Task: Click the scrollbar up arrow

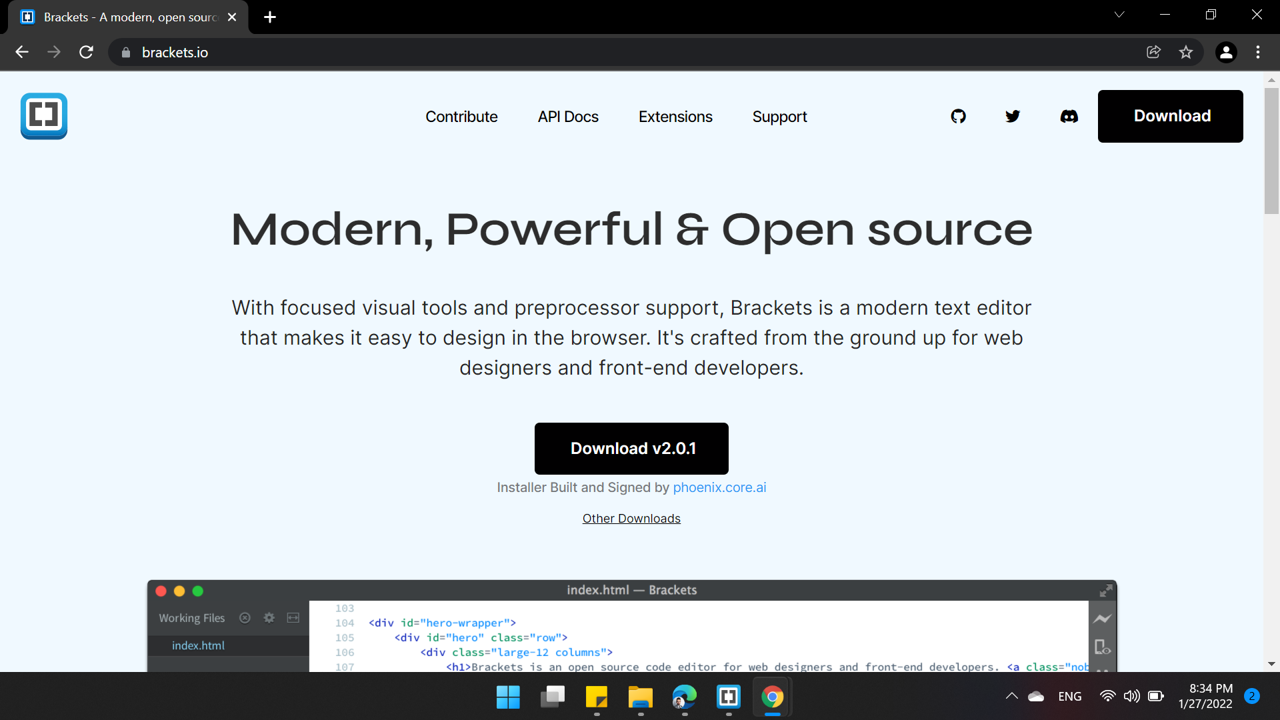Action: [1271, 79]
